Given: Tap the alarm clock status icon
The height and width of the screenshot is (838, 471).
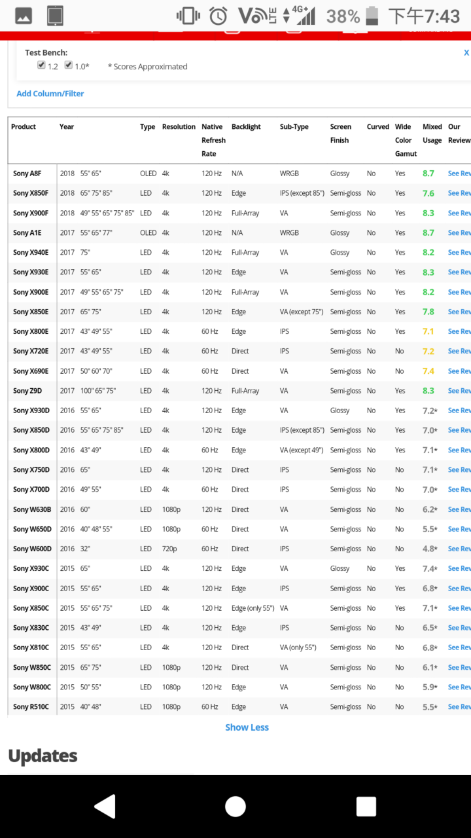Looking at the screenshot, I should (x=218, y=16).
